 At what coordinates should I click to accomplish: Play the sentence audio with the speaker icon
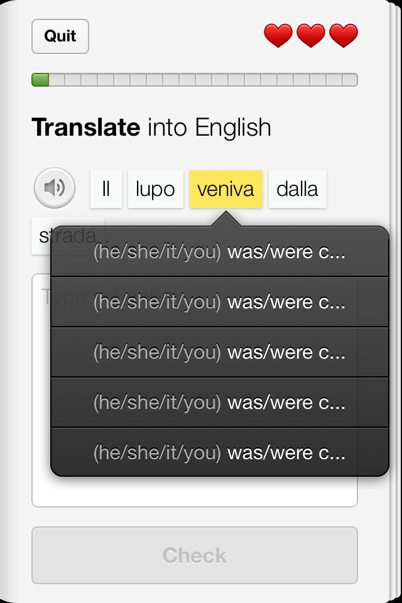coord(55,188)
